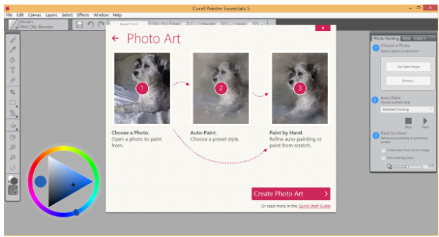
Task: Click the tracing paper opacity icon
Action: click(390, 167)
